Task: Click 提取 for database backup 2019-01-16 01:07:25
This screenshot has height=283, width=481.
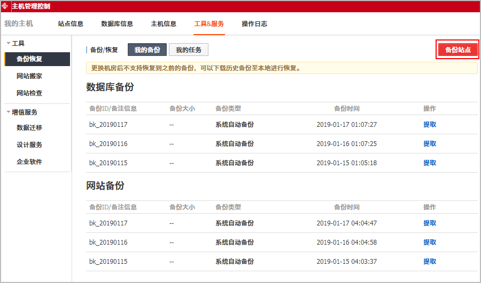Action: coord(430,144)
